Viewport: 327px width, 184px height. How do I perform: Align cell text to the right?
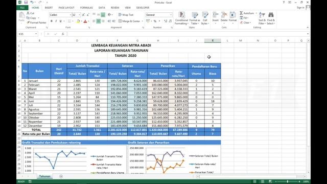coord(103,21)
